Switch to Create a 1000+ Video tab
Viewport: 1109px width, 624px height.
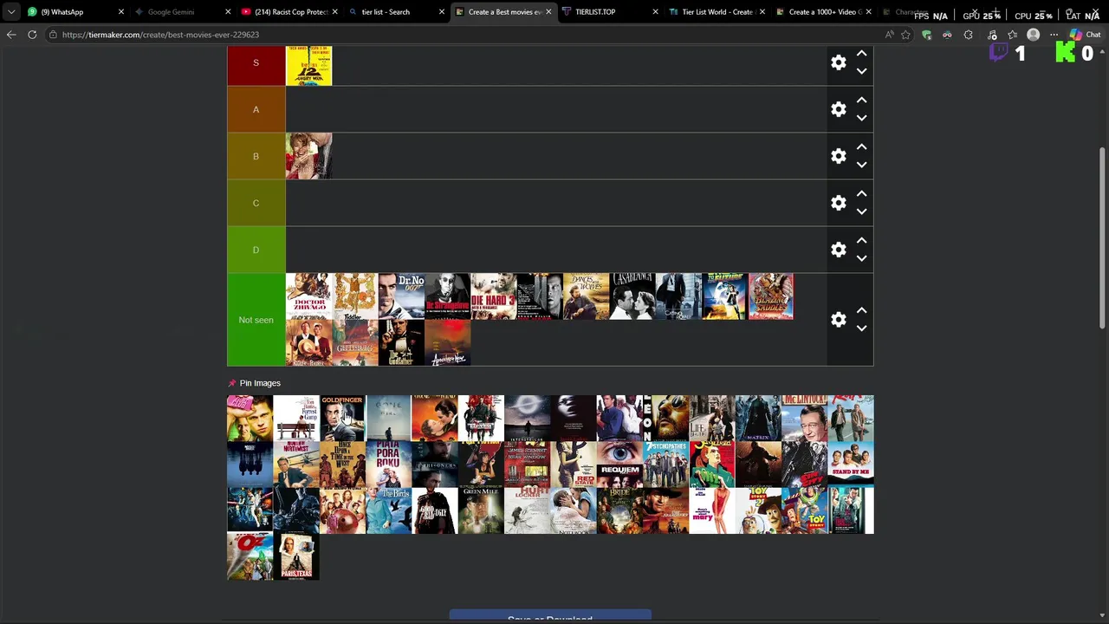click(x=824, y=12)
